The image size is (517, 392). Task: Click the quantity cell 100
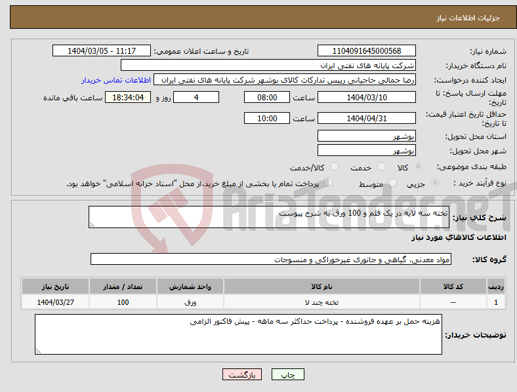tap(123, 302)
